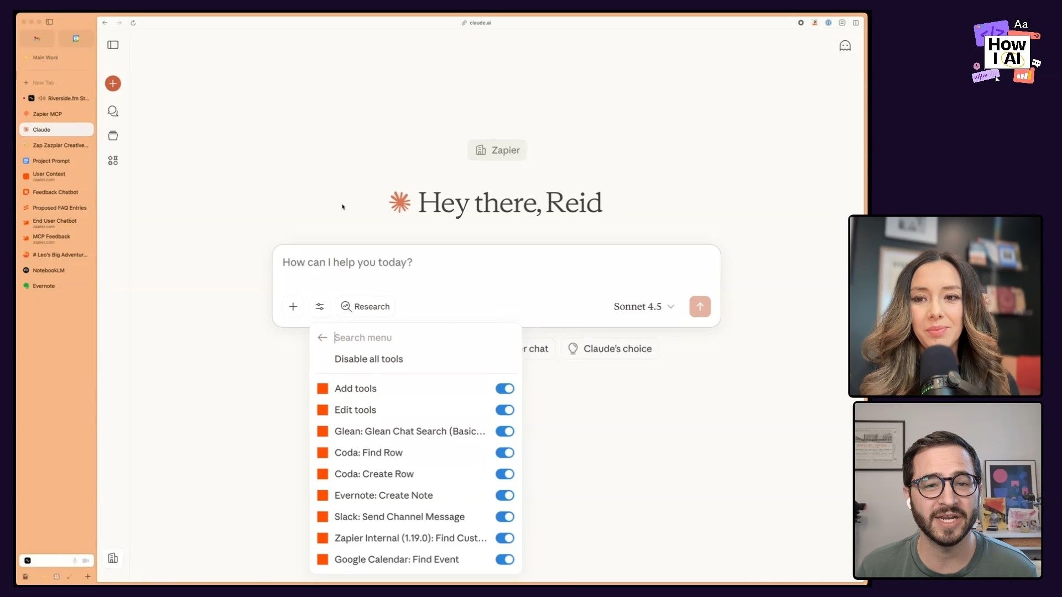Viewport: 1062px width, 597px height.
Task: Click Main Work space label
Action: coord(45,57)
